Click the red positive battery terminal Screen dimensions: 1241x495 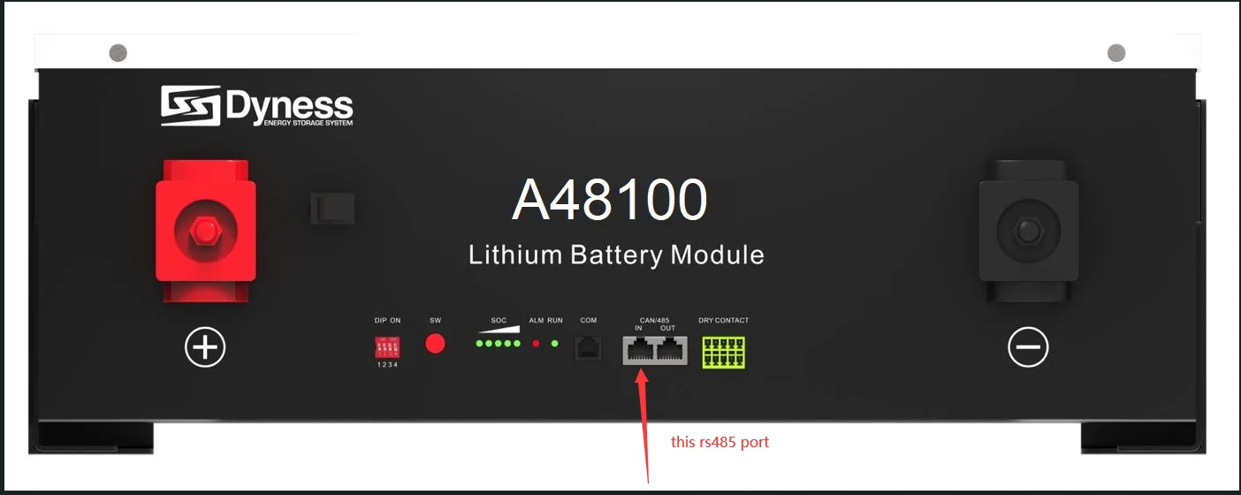[206, 232]
